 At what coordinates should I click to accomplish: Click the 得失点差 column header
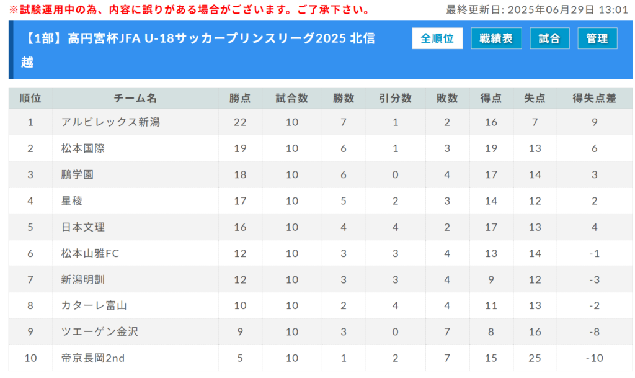[x=594, y=98]
